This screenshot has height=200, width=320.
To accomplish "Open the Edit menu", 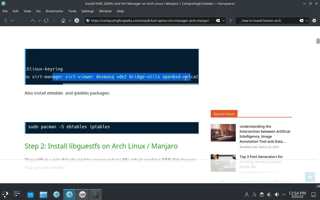I will pos(16,11).
